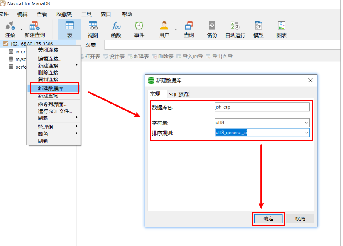Click the 自动运行 (Automation) toolbar icon
Image resolution: width=343 pixels, height=246 pixels.
pyautogui.click(x=235, y=29)
